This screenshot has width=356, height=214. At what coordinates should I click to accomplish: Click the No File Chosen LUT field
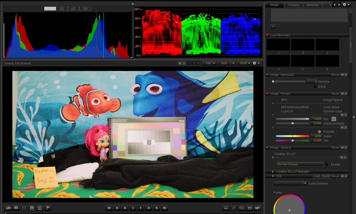click(301, 164)
